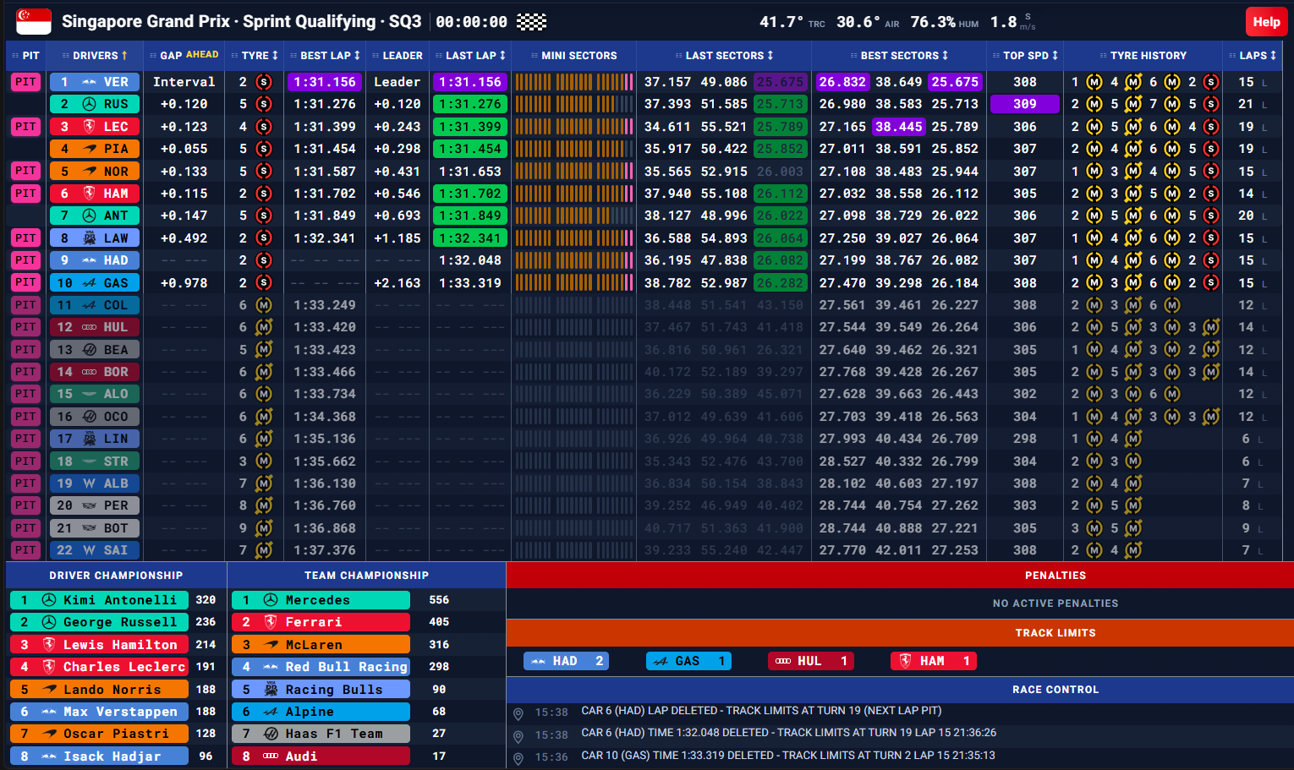The width and height of the screenshot is (1294, 770).
Task: Click the Ferrari logo in Team Championship
Action: (271, 622)
